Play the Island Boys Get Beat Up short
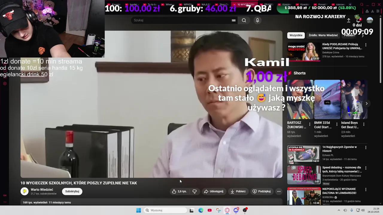 [354, 99]
